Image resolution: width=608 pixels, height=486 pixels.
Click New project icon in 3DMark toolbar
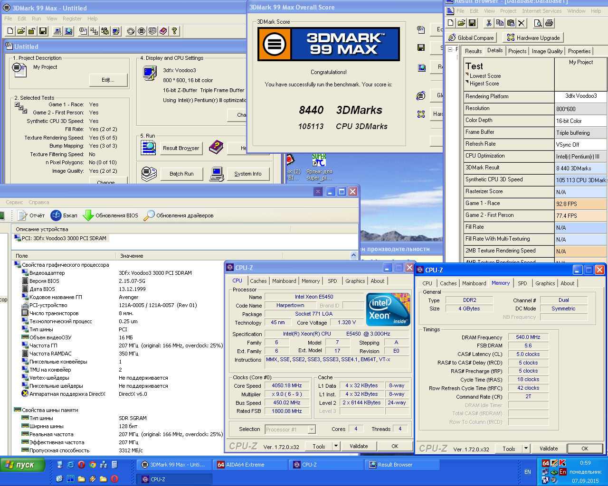(10, 31)
